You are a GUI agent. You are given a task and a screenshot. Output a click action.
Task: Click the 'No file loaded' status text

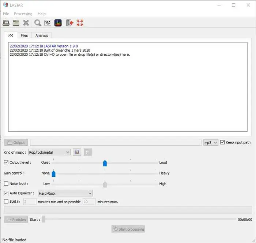coord(14,240)
